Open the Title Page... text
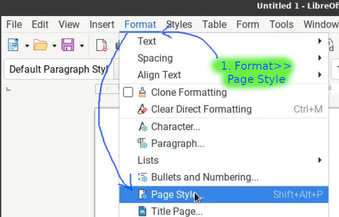The width and height of the screenshot is (339, 217). 177,211
